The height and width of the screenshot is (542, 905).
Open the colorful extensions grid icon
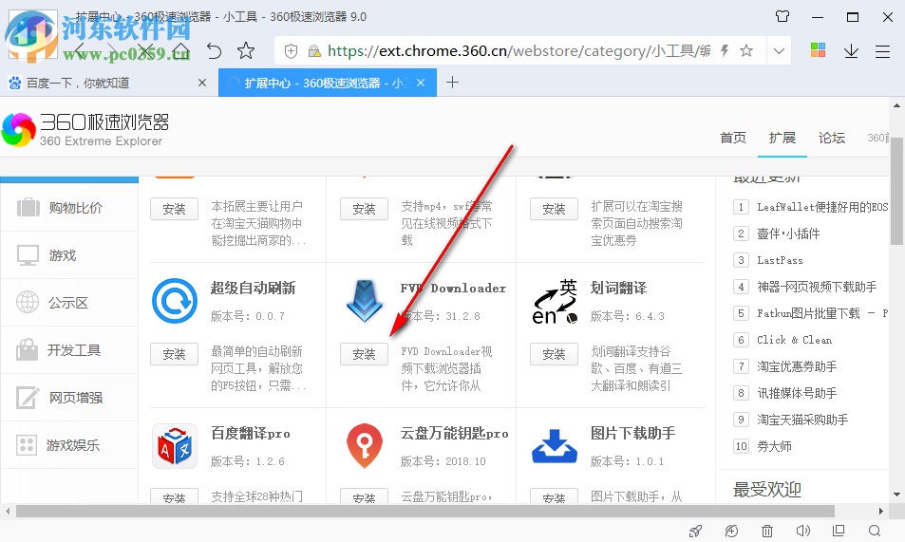coord(818,50)
